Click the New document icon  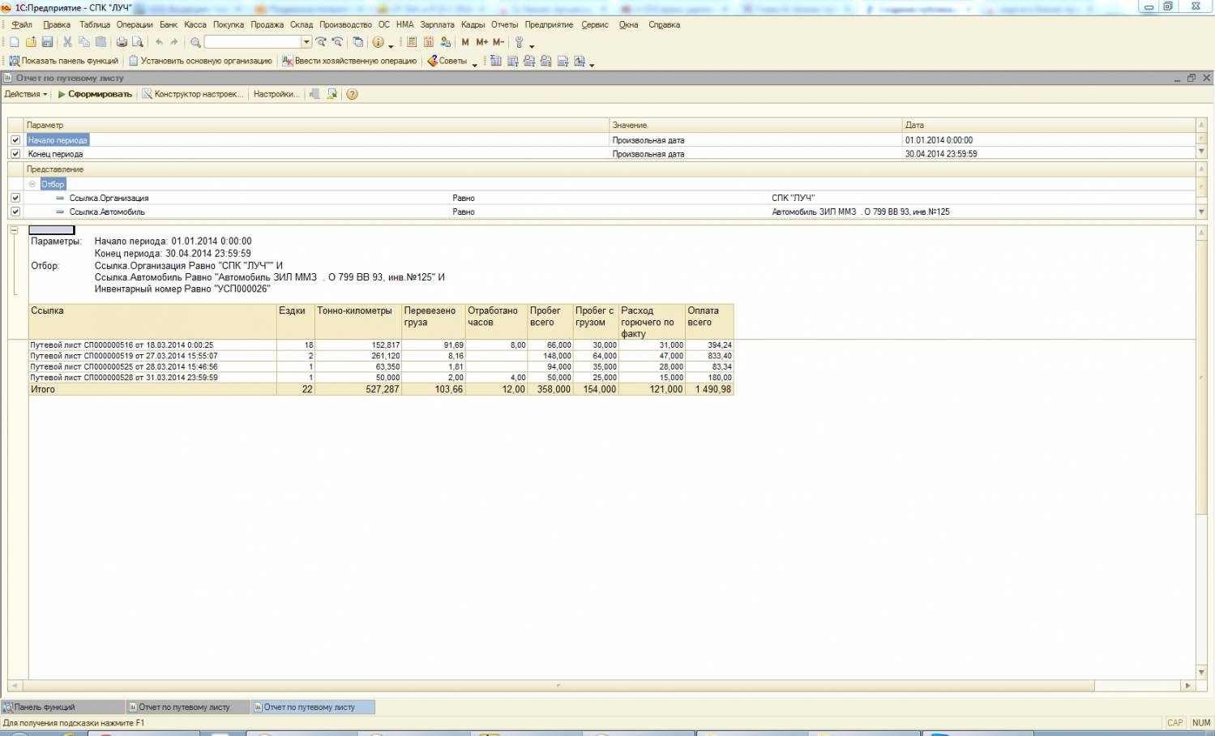pyautogui.click(x=14, y=42)
